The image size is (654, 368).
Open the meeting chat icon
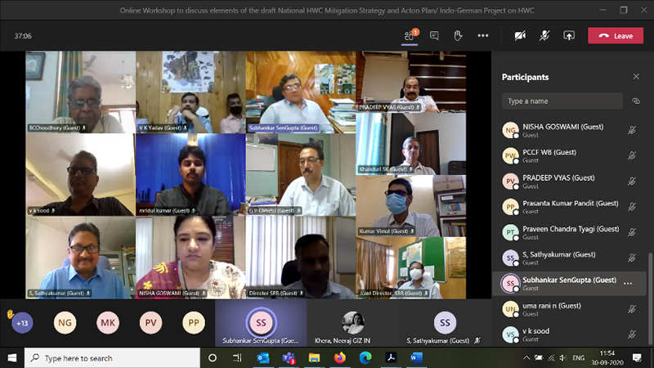tap(434, 36)
